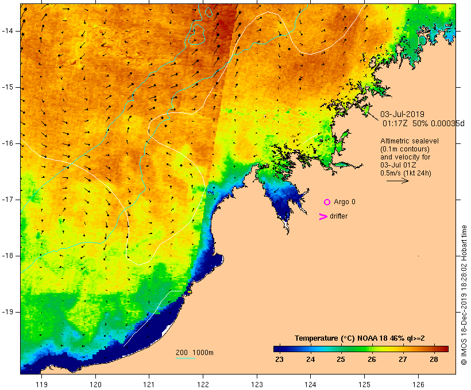Image resolution: width=471 pixels, height=390 pixels.
Task: Click the temperature color bar at 28
Action: tap(434, 349)
